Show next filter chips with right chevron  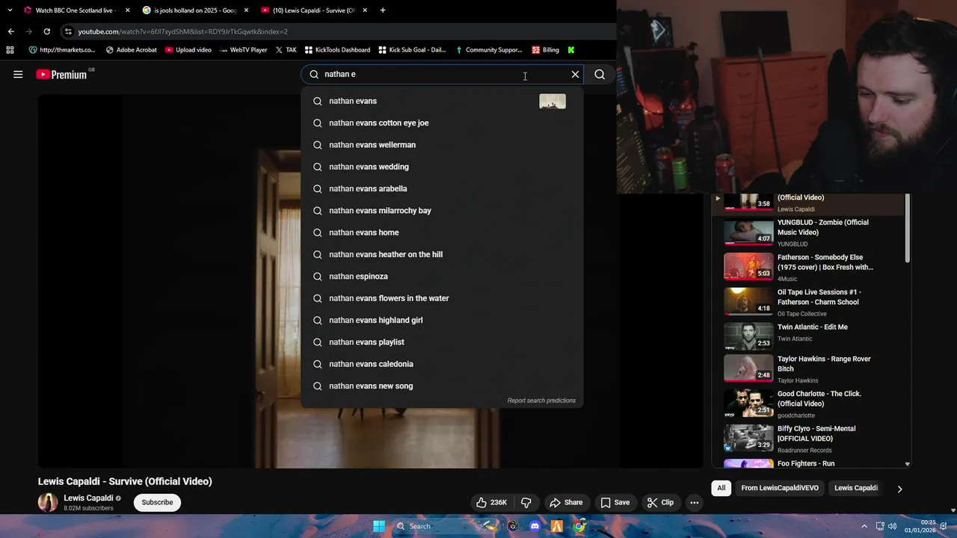tap(899, 489)
